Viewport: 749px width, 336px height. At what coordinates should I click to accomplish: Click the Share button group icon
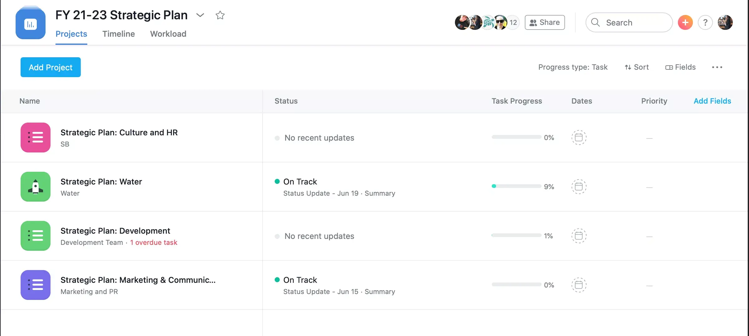[533, 22]
